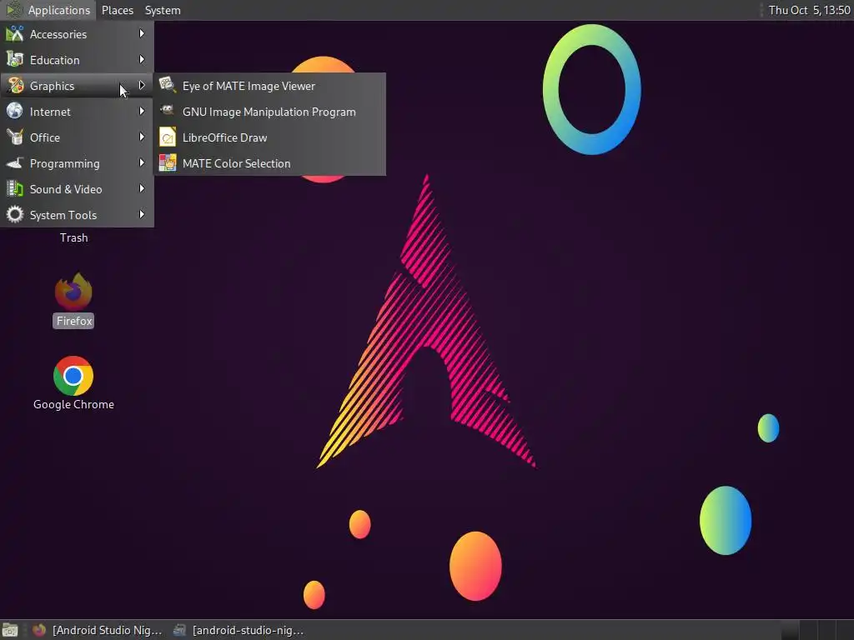This screenshot has width=854, height=640.
Task: Launch Eye of MATE Image Viewer
Action: pos(269,86)
